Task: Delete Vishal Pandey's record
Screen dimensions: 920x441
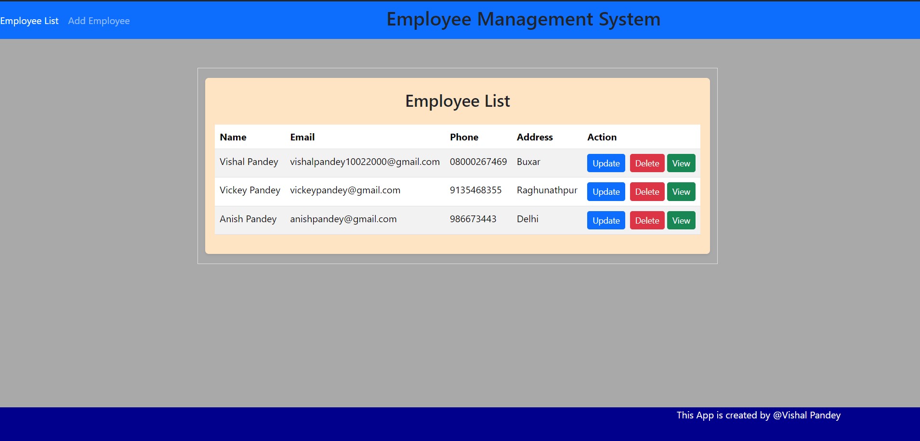Action: [x=646, y=163]
